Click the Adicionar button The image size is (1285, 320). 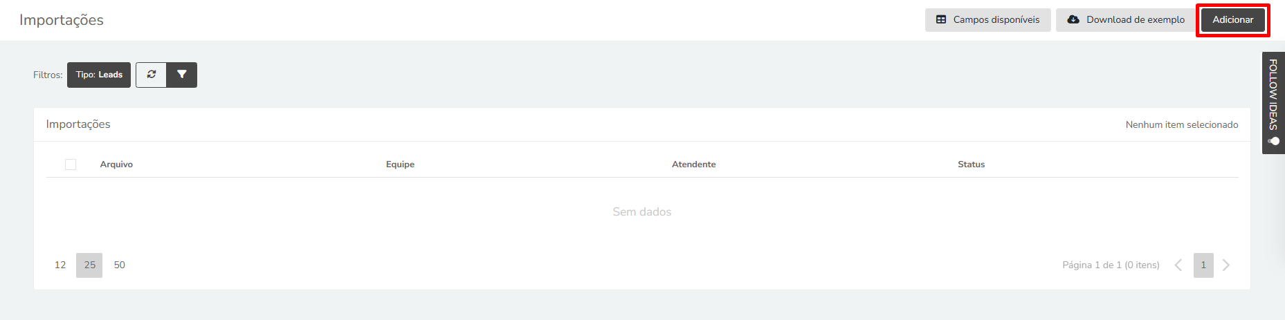pyautogui.click(x=1233, y=20)
